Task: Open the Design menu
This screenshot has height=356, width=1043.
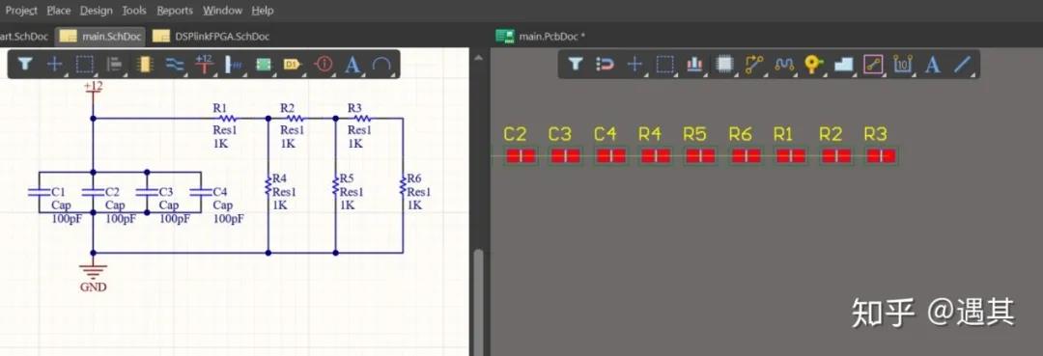Action: 97,11
